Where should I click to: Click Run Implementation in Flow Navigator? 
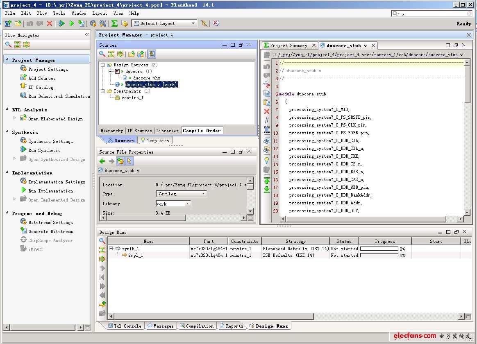click(x=50, y=191)
